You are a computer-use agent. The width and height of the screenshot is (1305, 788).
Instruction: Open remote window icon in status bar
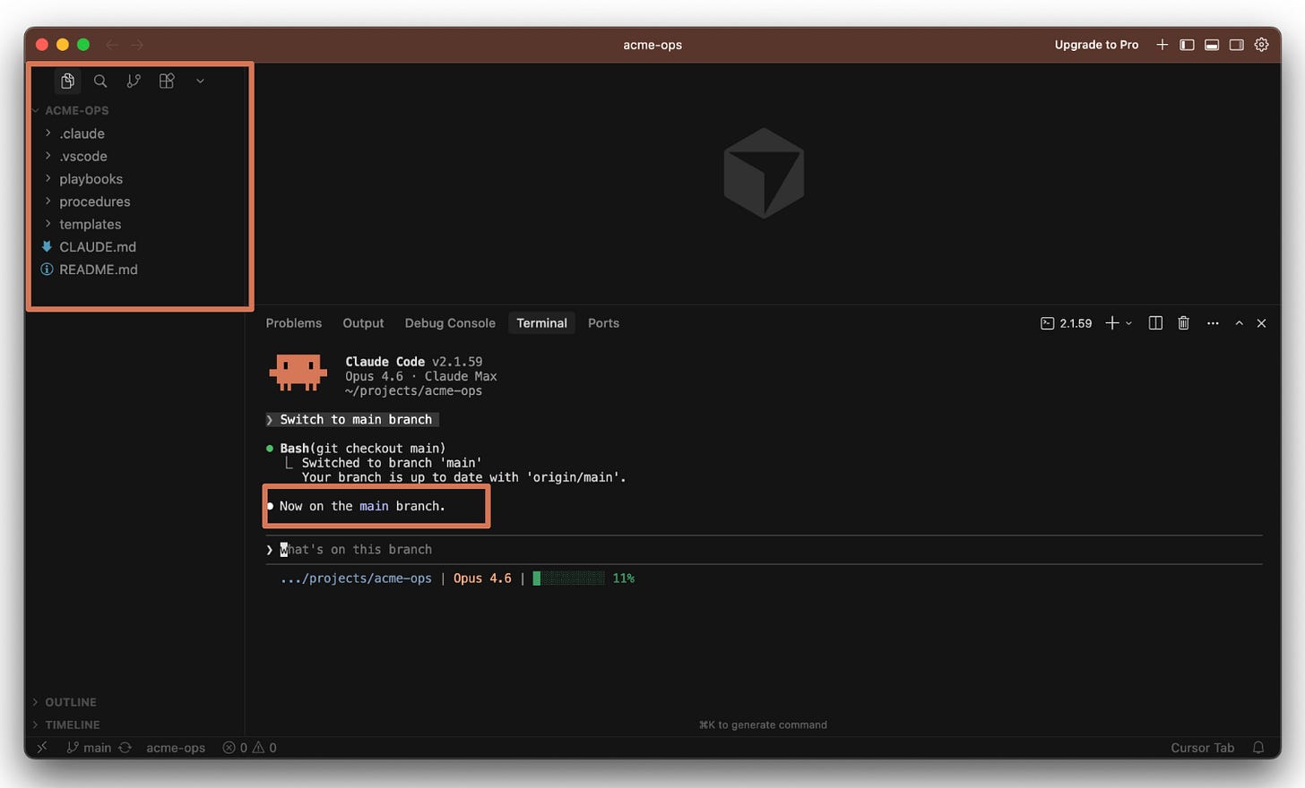click(x=42, y=748)
